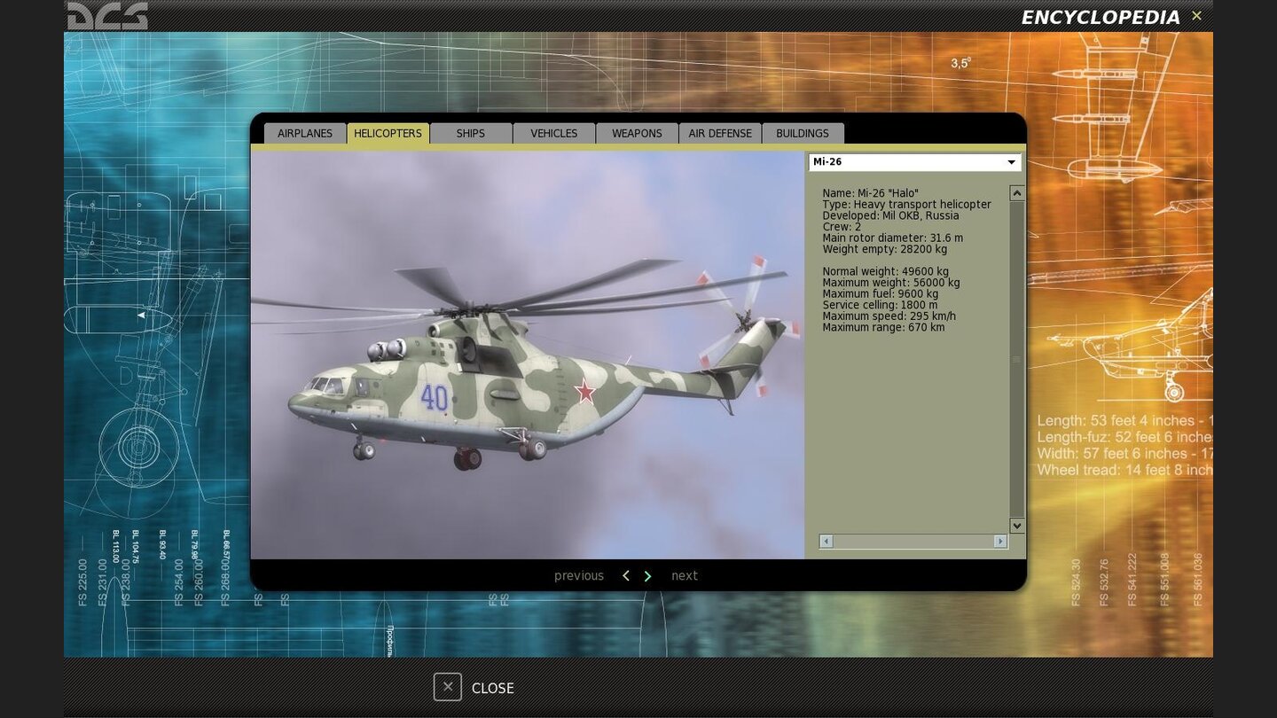Screen dimensions: 1277x718
Task: Switch to the WEAPONS tab
Action: [637, 133]
